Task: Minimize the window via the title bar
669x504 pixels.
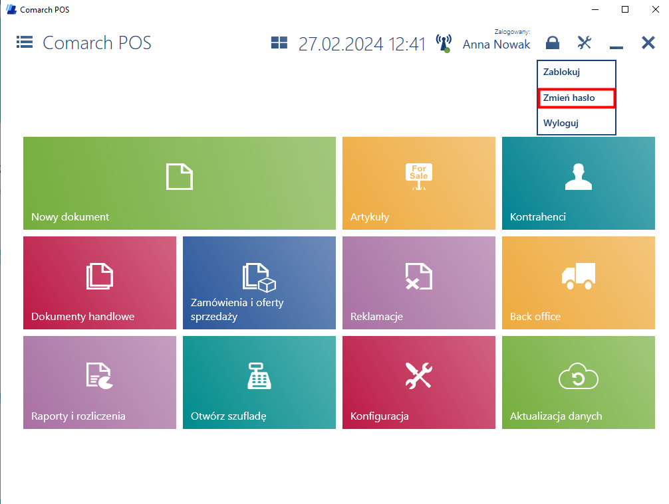Action: [x=595, y=9]
